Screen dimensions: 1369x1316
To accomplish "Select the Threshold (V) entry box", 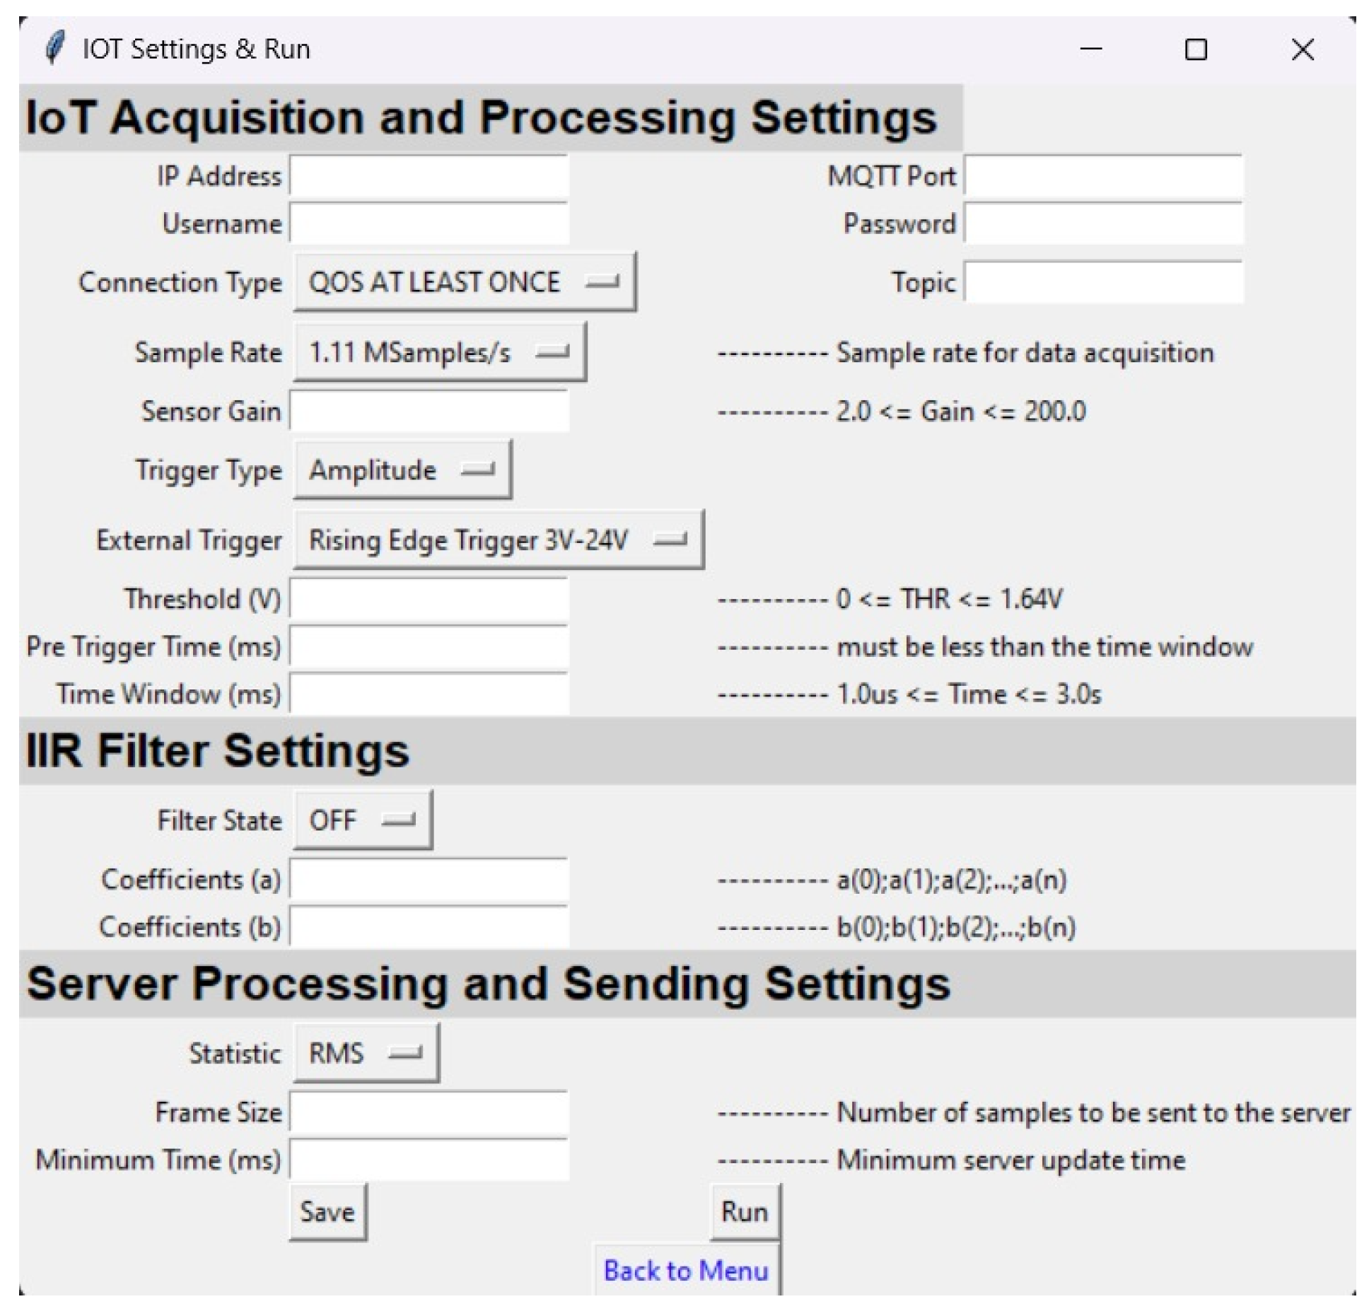I will (429, 599).
